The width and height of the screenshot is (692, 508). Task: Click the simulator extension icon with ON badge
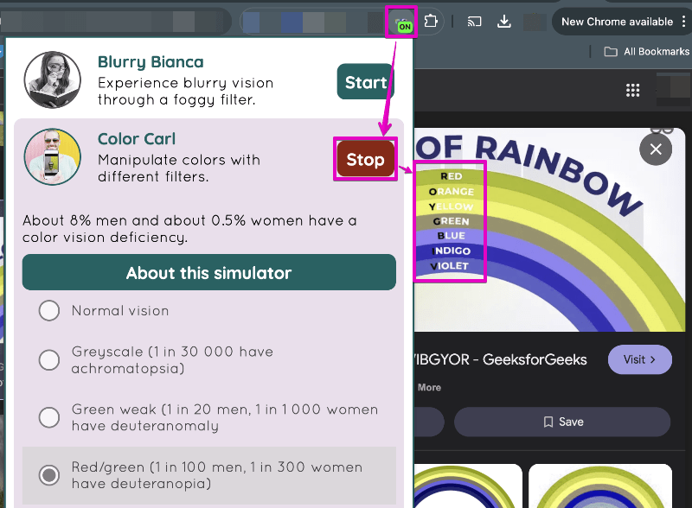tap(402, 22)
